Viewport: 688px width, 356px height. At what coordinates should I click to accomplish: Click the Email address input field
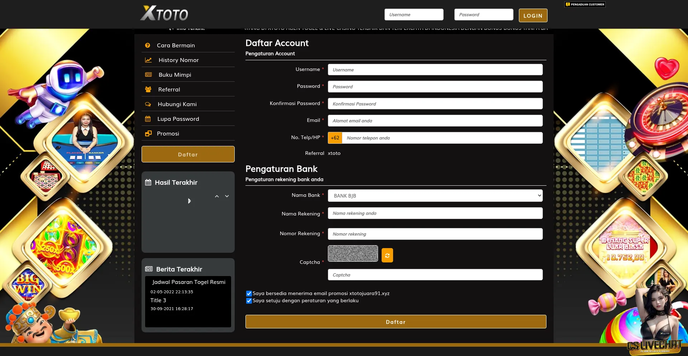click(435, 121)
